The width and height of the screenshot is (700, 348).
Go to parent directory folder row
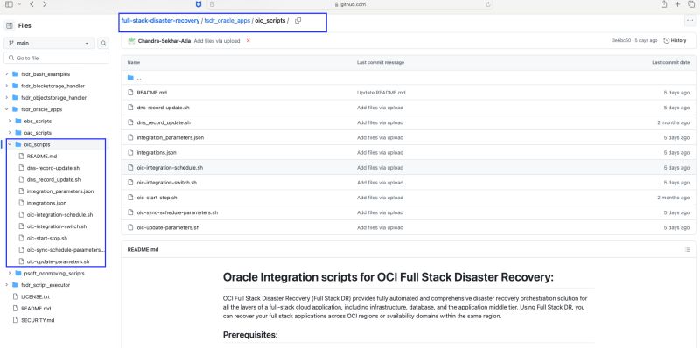(140, 78)
